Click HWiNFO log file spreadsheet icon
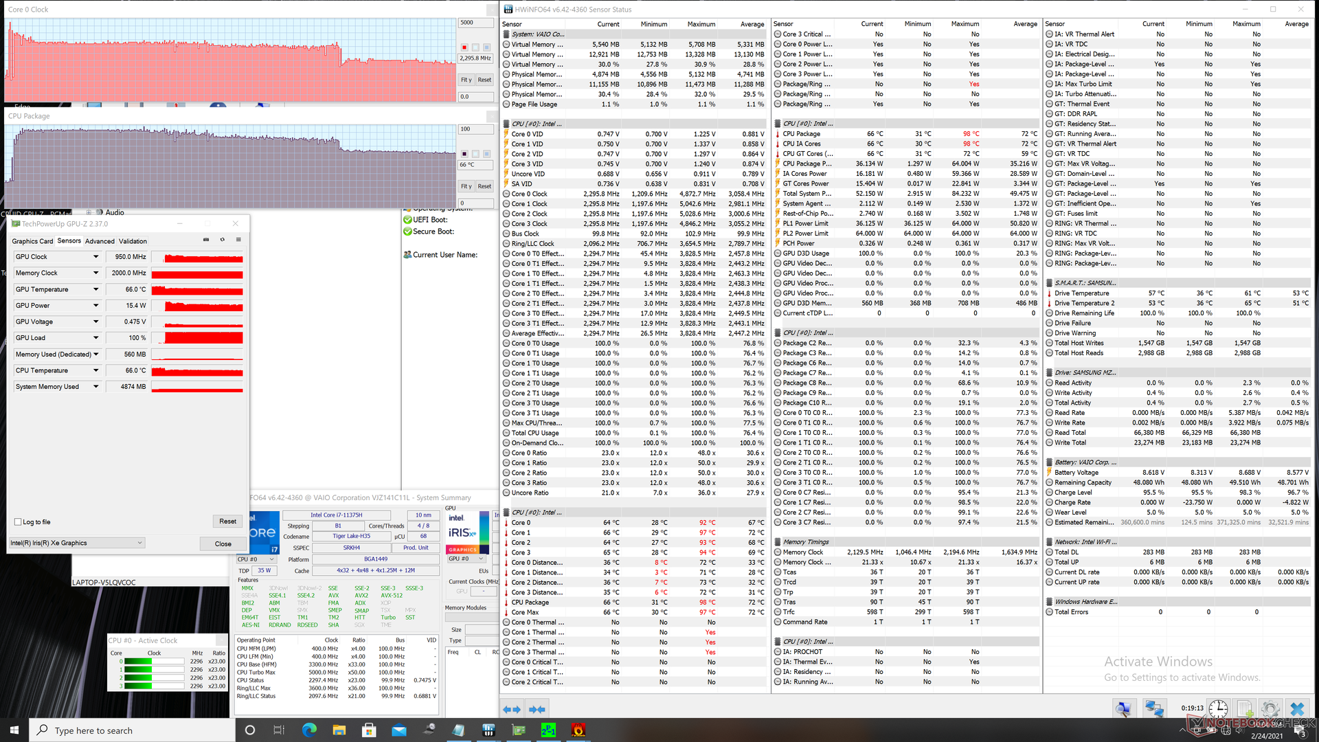Screen dimensions: 1319x742 click(x=1245, y=708)
